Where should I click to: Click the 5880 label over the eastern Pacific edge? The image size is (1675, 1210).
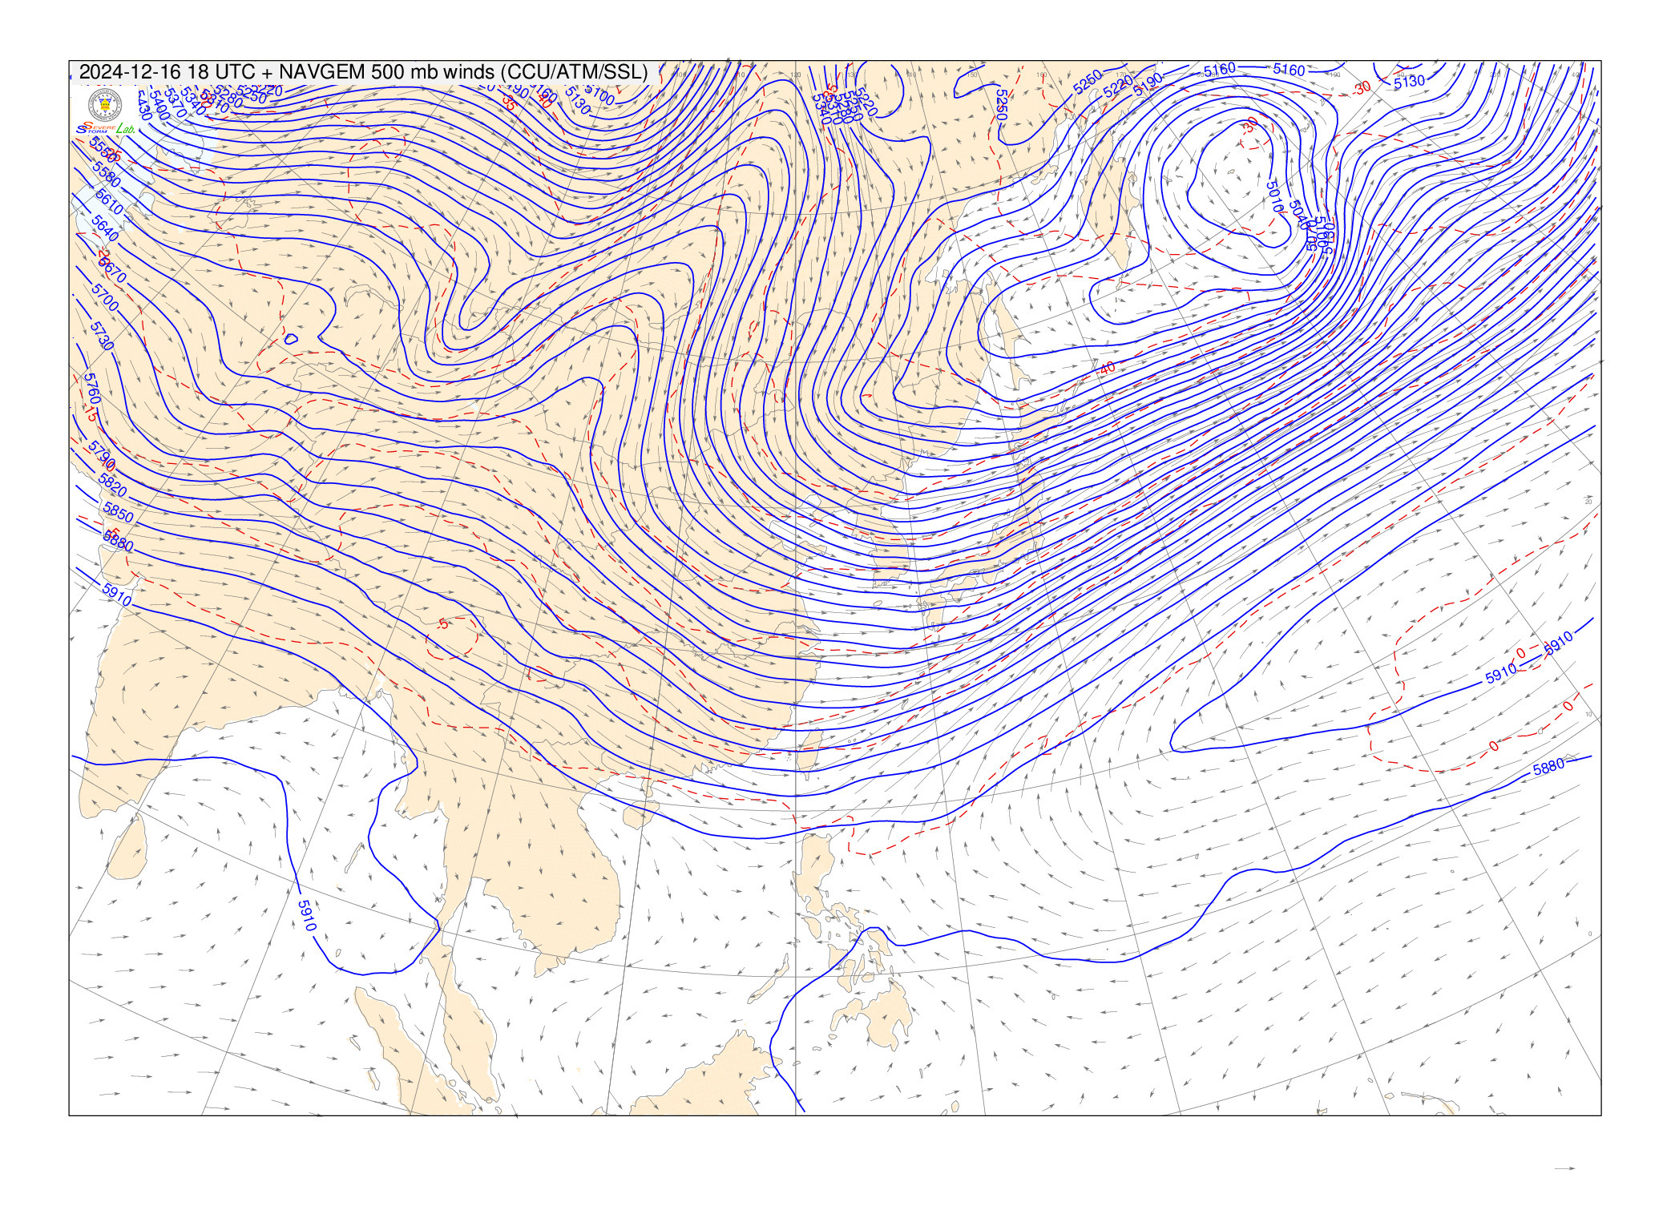(1548, 767)
